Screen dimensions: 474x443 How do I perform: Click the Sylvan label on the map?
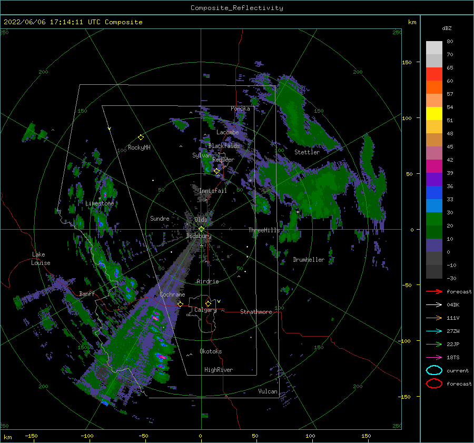202,155
